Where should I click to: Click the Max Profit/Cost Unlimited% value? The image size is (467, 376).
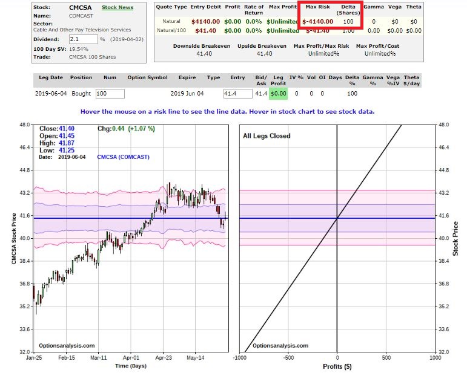coord(380,54)
